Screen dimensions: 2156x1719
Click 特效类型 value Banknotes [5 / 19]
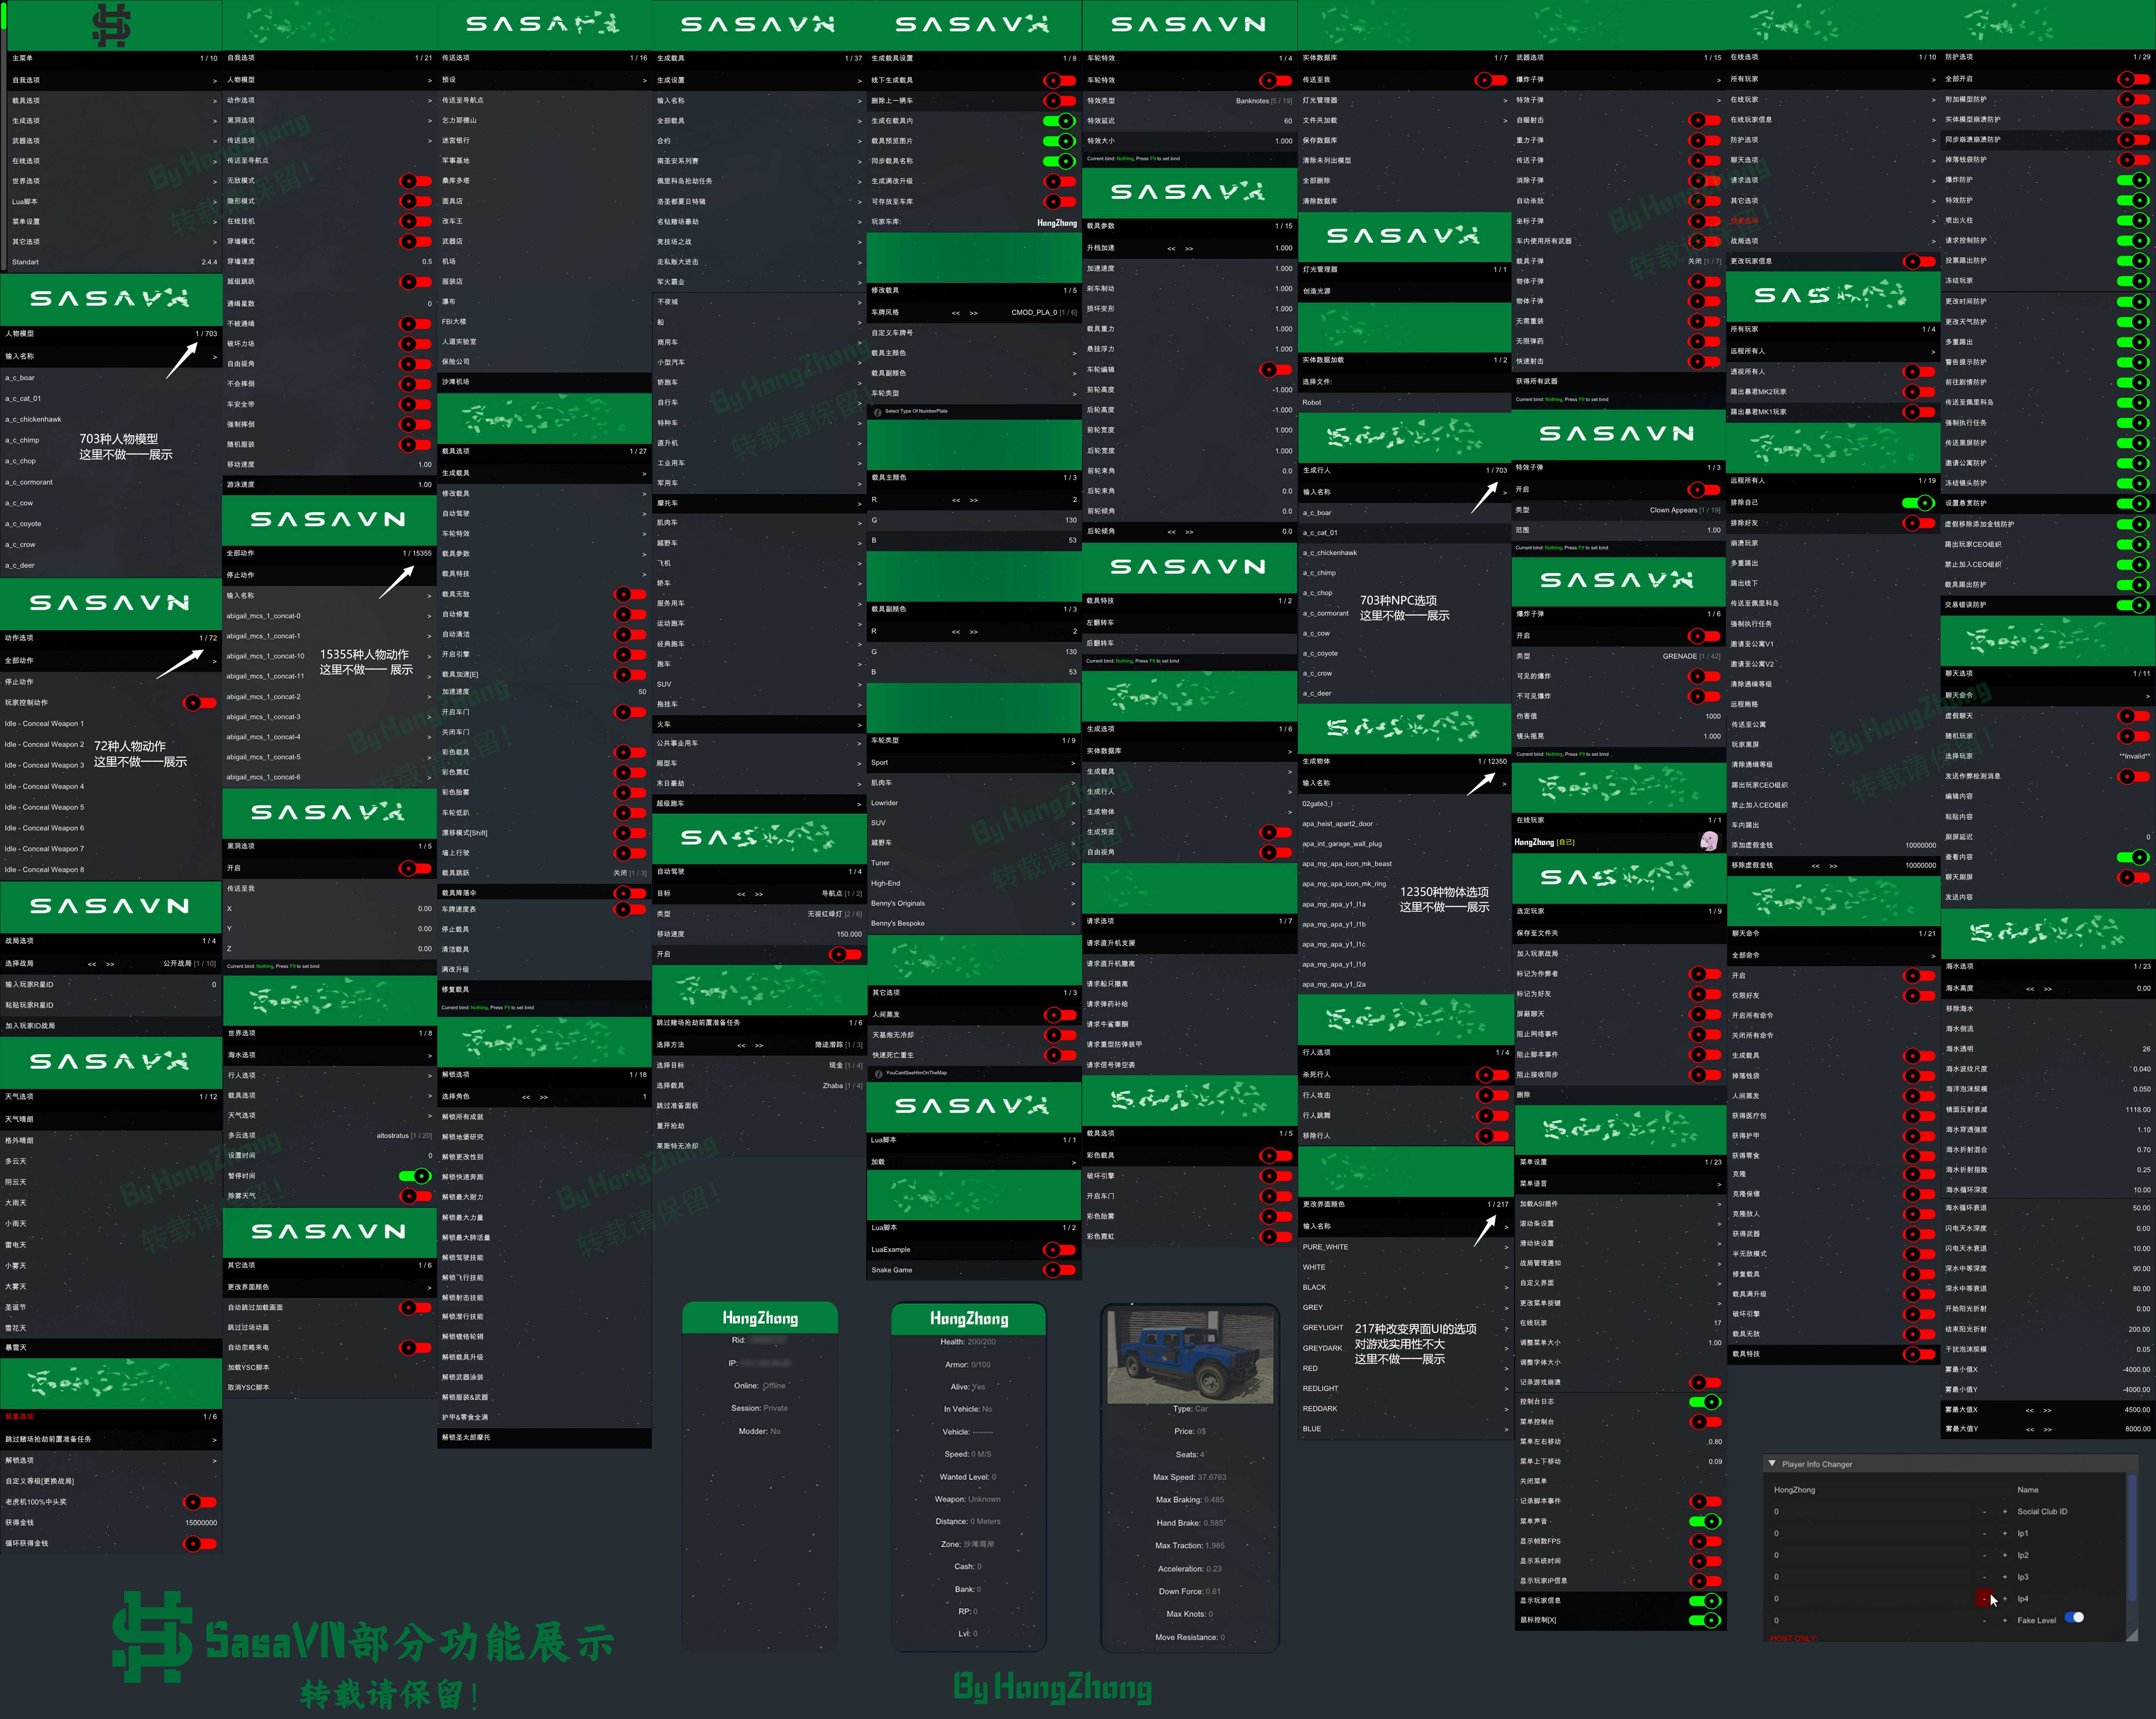coord(1264,101)
